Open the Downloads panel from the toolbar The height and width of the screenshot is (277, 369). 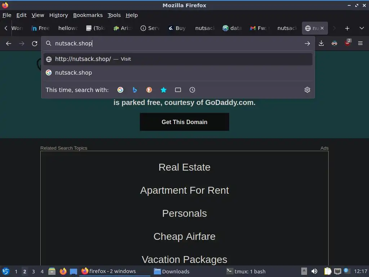point(321,43)
